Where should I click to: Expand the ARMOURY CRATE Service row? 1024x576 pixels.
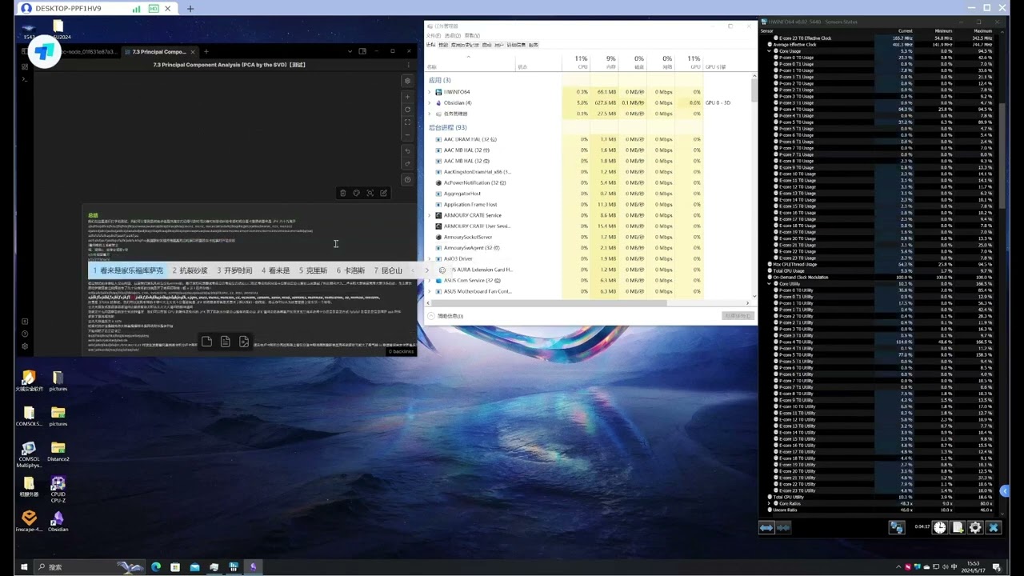click(430, 215)
